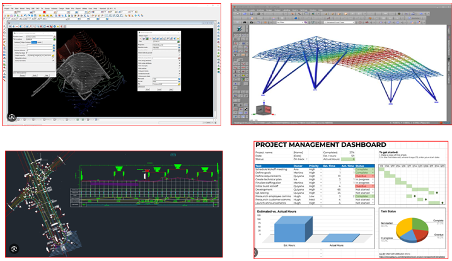The image size is (452, 261).
Task: Click Write button in write dialog
Action: (x=148, y=89)
